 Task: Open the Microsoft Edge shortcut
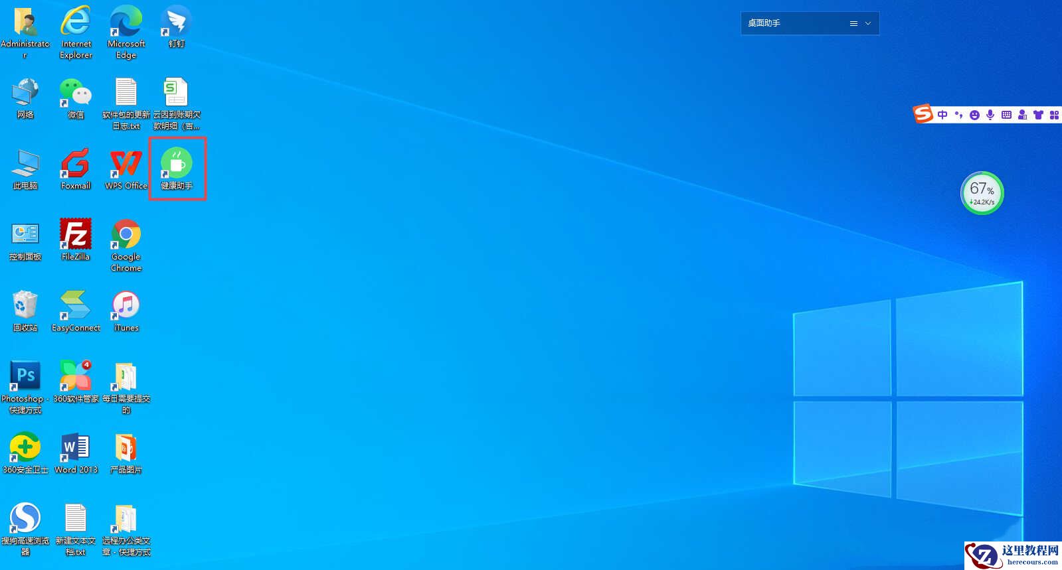point(126,23)
